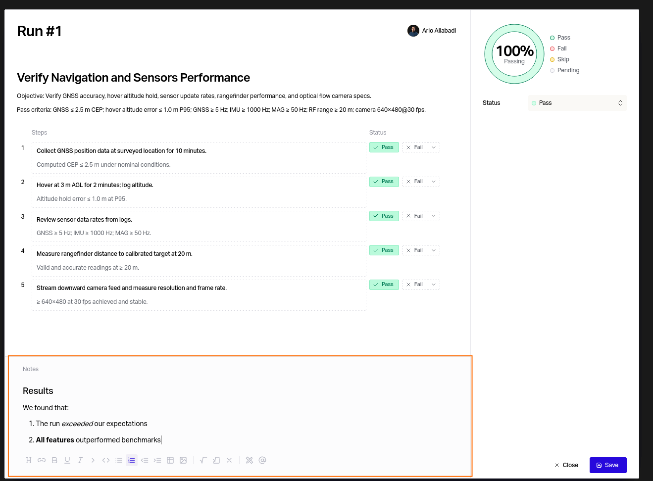Select the Skip legend item

[563, 59]
